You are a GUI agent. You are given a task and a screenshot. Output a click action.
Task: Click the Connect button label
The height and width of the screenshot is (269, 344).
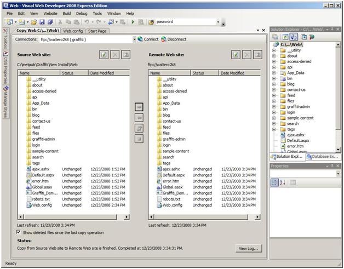pos(151,39)
